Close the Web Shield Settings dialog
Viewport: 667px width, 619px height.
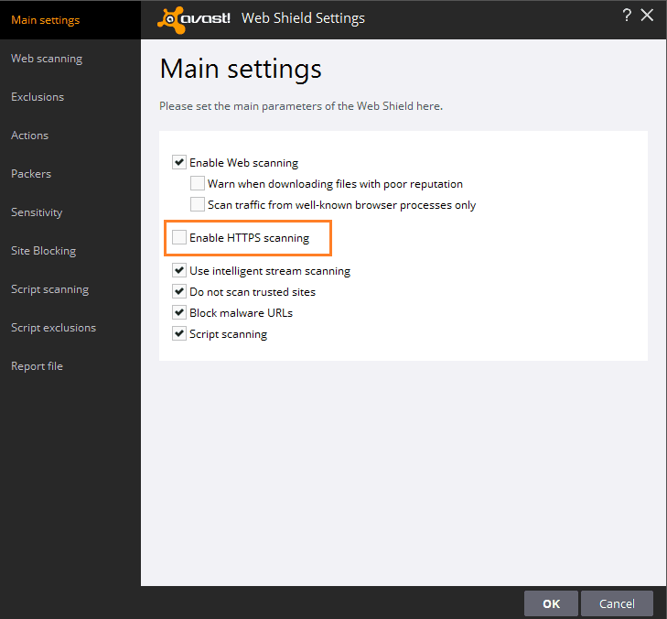[x=647, y=16]
